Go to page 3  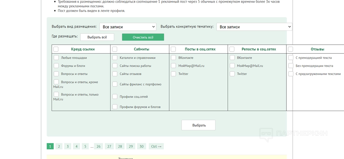[68, 146]
